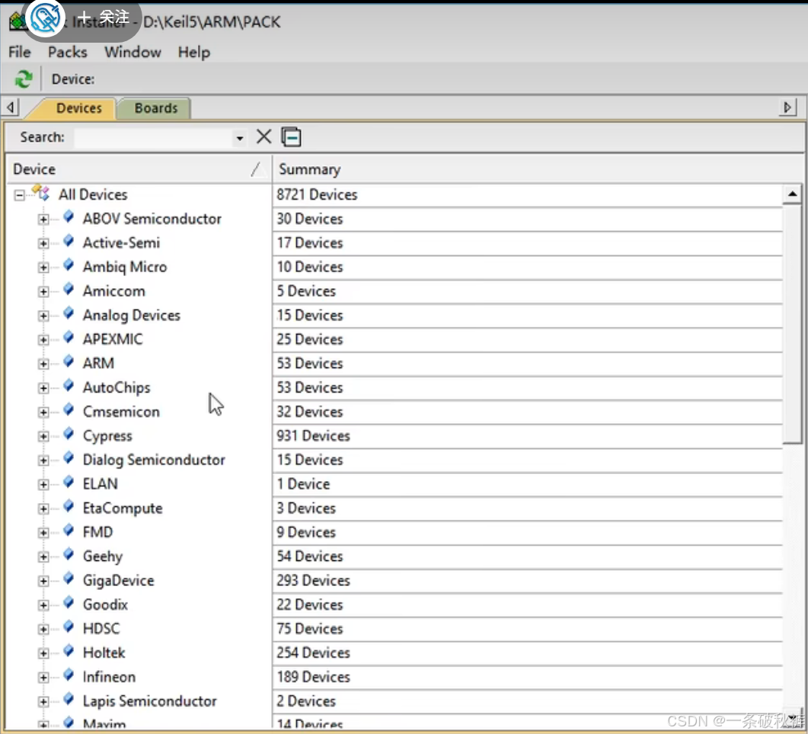Click the Cmsemicon vendor icon
This screenshot has width=808, height=734.
coord(69,411)
